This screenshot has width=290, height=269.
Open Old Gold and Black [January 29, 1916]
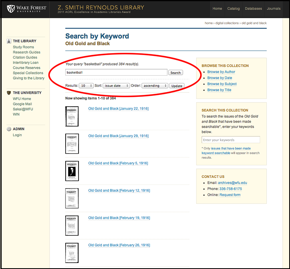[118, 136]
